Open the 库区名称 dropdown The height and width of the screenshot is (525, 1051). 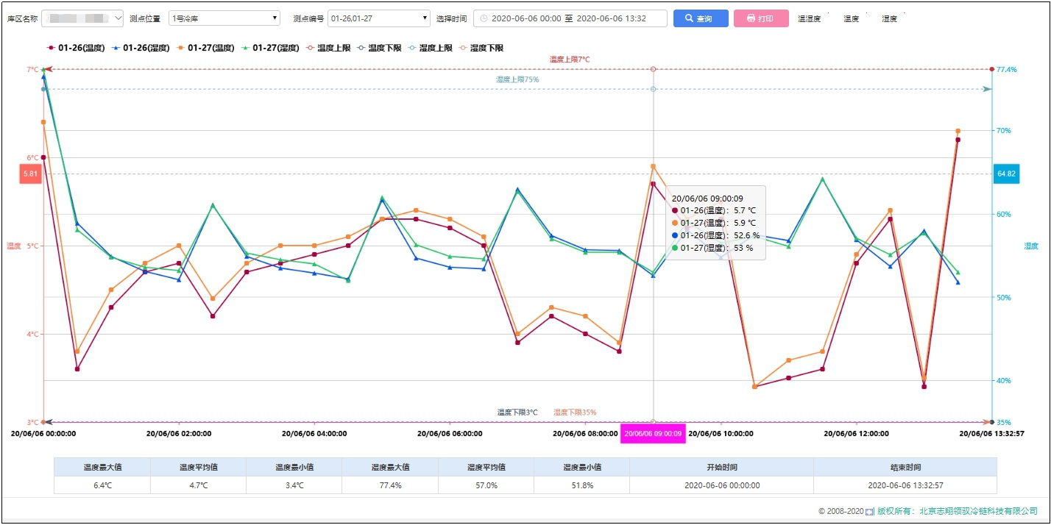(82, 18)
